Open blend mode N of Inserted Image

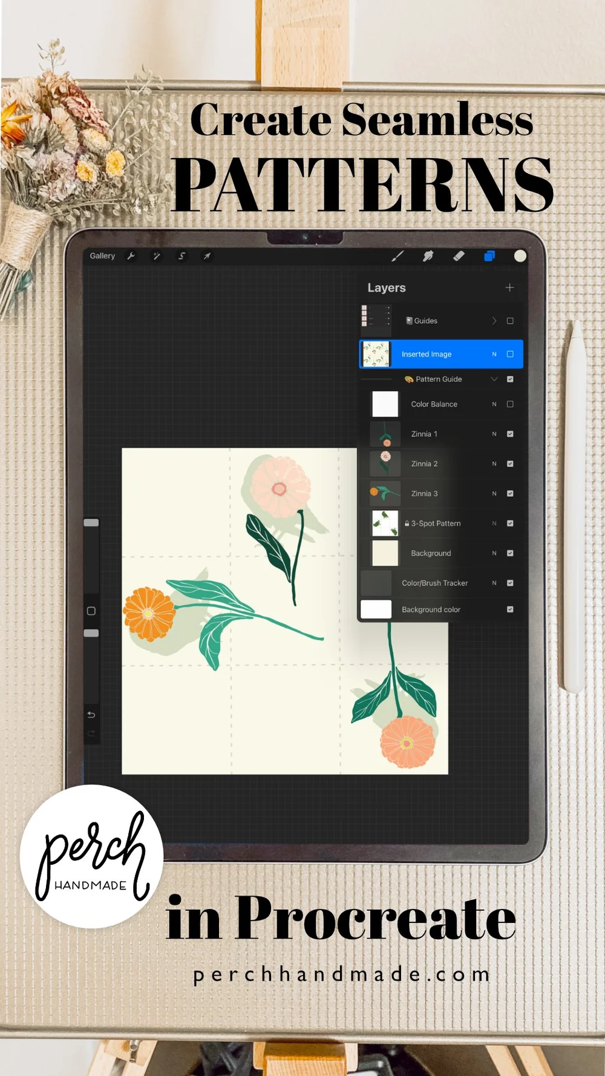click(494, 354)
